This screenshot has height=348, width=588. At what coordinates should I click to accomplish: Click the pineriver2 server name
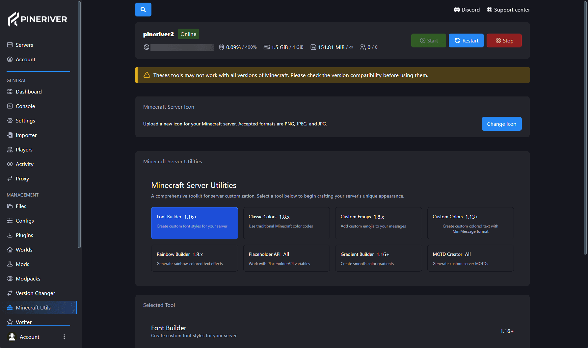[x=158, y=34]
